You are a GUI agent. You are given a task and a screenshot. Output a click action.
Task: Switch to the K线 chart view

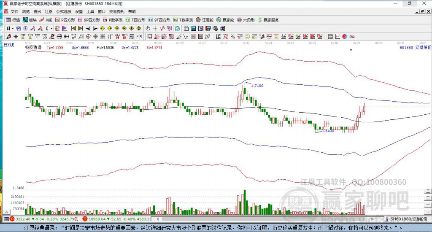46,20
